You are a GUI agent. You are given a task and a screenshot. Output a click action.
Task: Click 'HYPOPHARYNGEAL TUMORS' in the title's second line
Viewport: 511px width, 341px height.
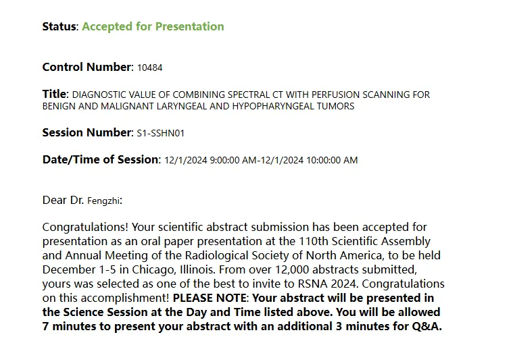293,106
